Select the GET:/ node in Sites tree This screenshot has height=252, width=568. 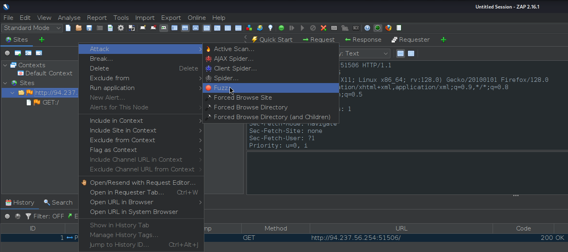[x=51, y=103]
